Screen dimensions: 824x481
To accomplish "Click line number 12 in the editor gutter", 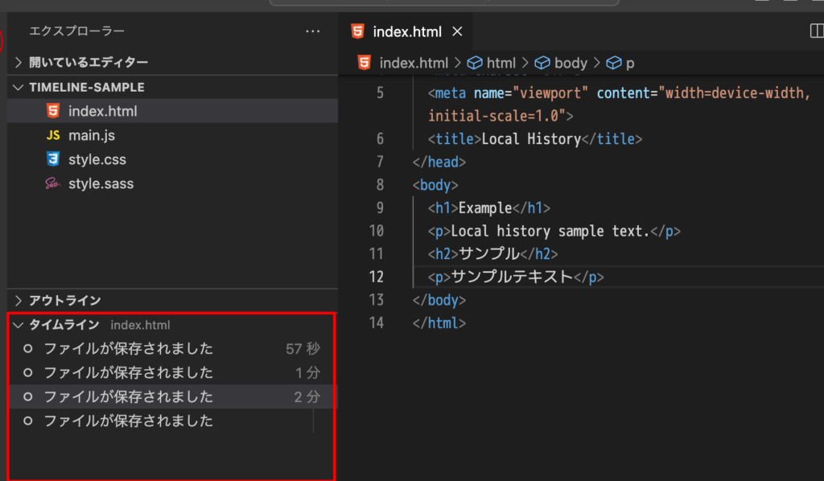I will (376, 277).
